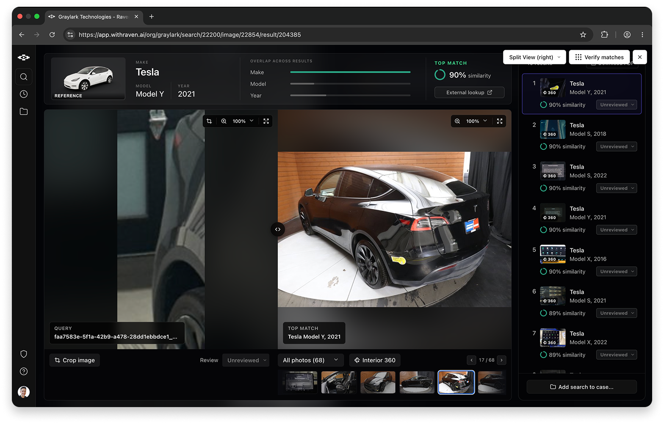Click Verify matches button
664x424 pixels.
[x=599, y=57]
